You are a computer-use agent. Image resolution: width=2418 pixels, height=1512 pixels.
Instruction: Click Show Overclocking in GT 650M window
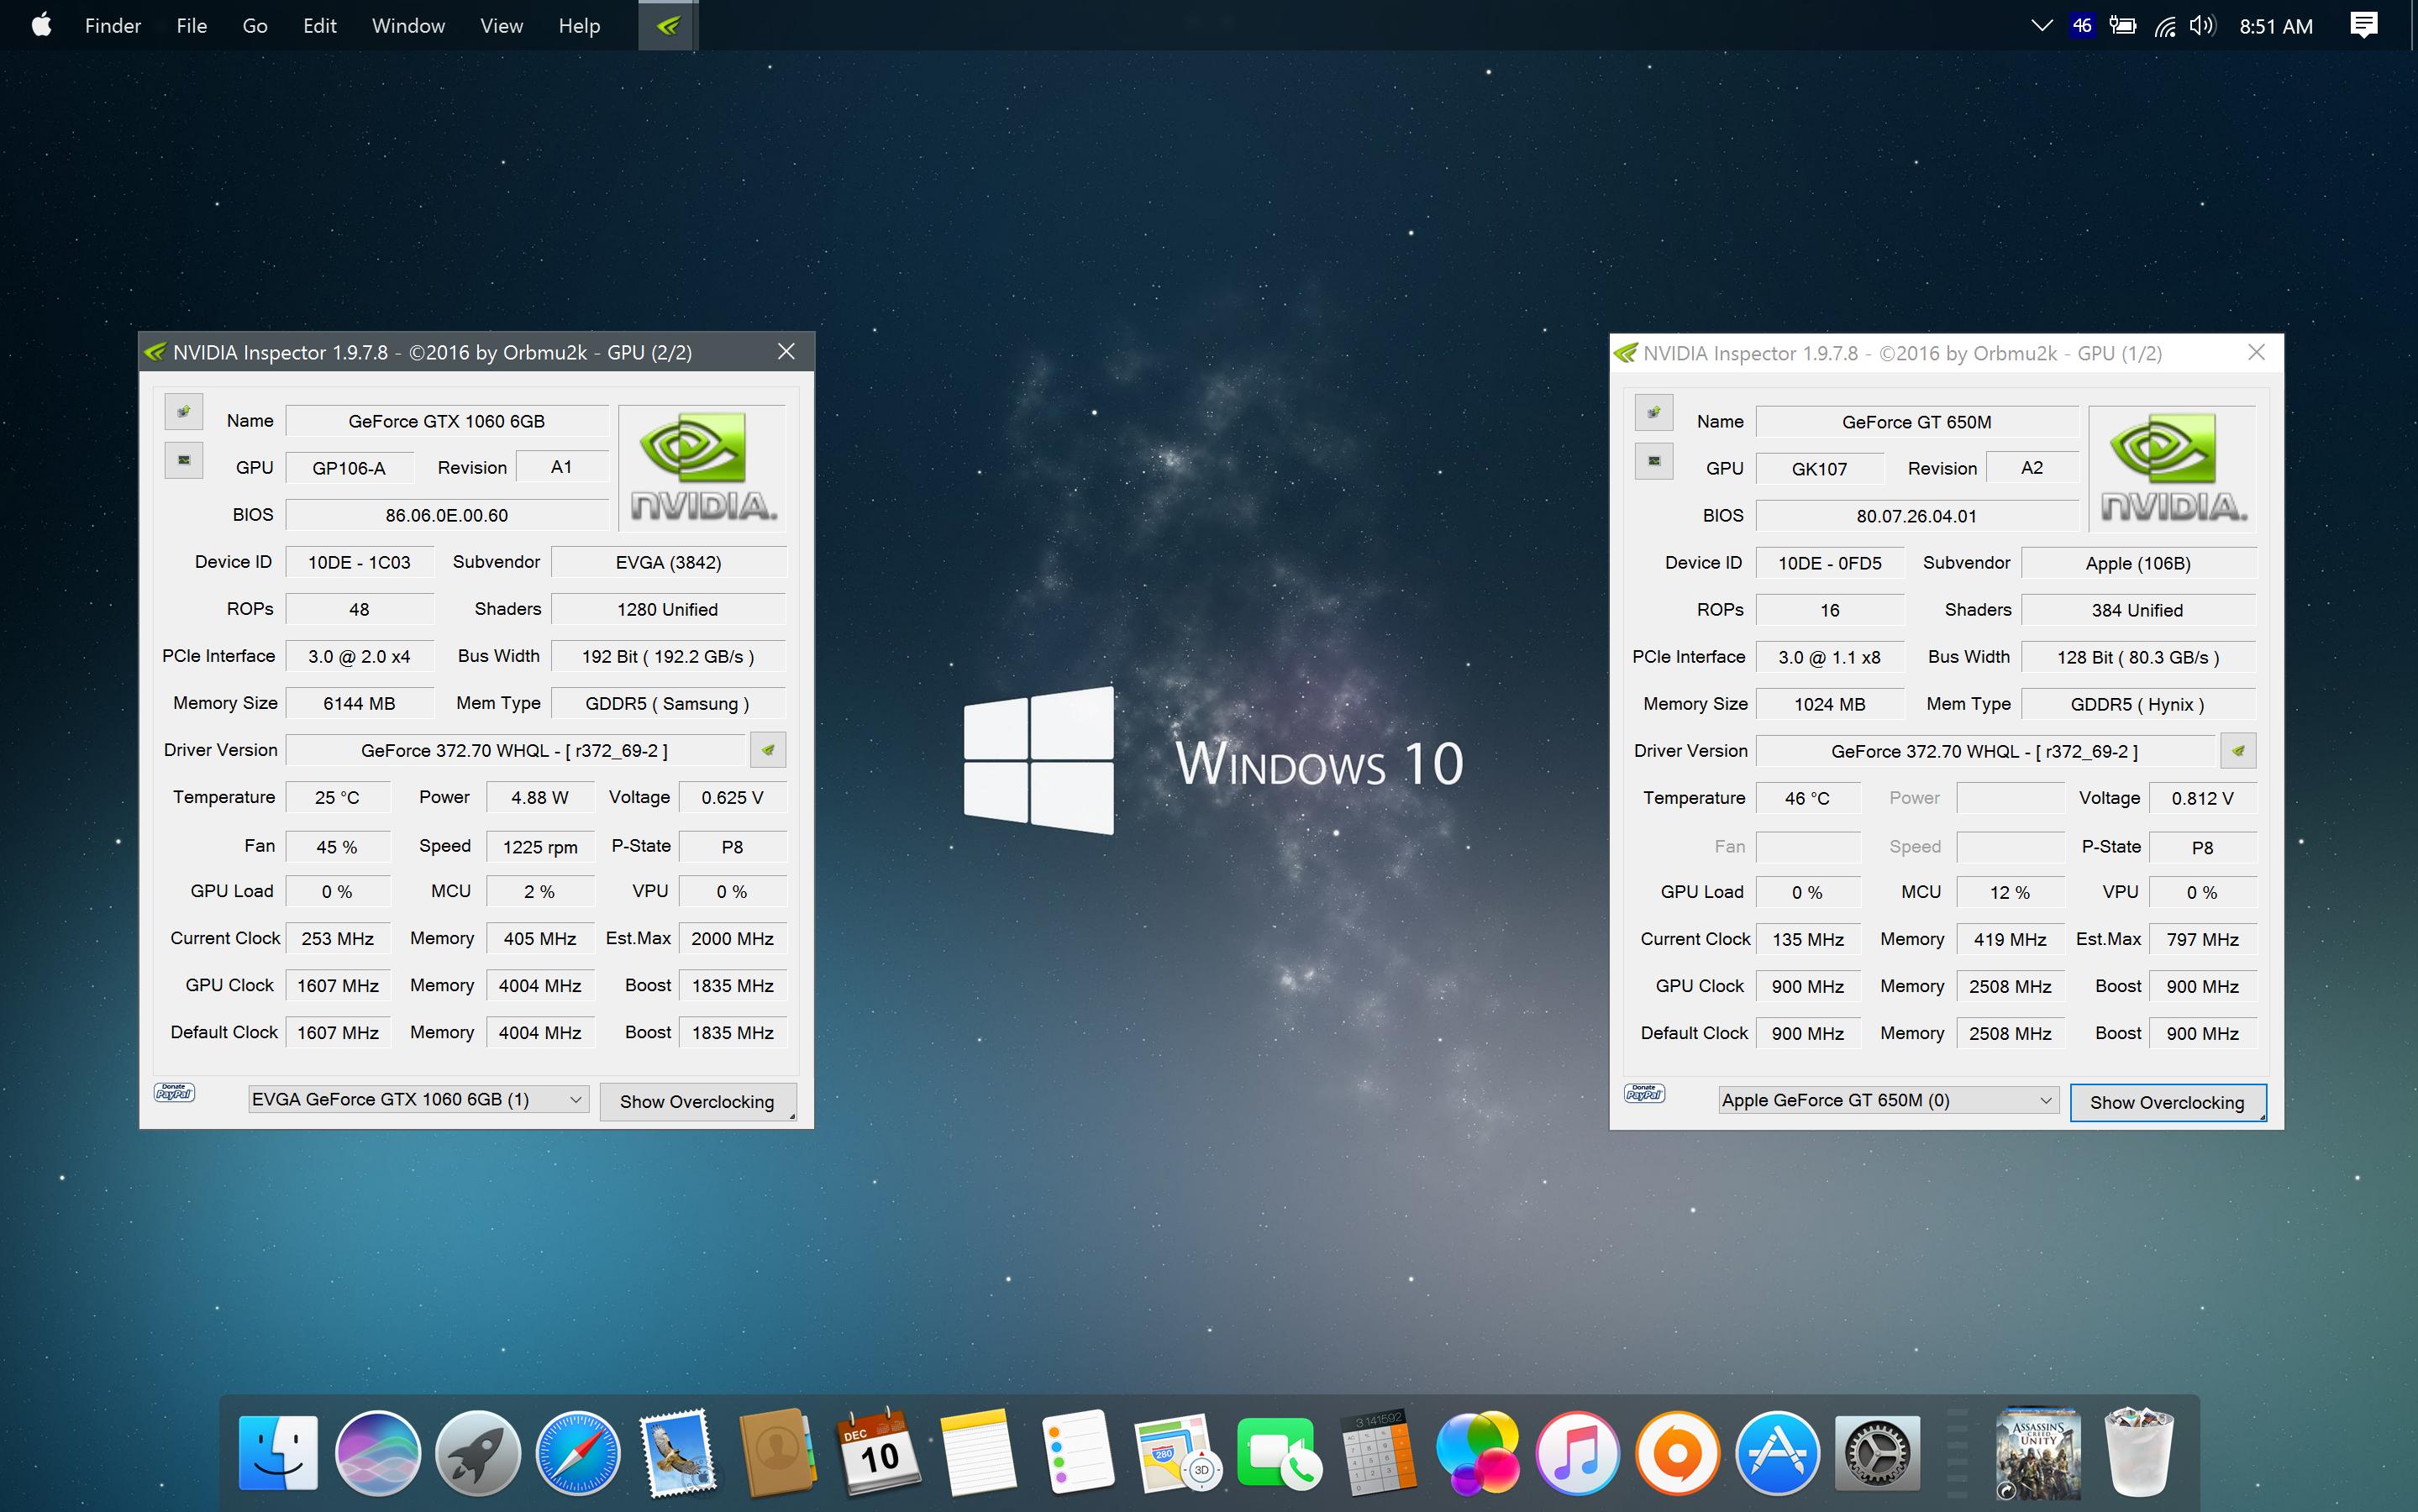coord(2168,1102)
